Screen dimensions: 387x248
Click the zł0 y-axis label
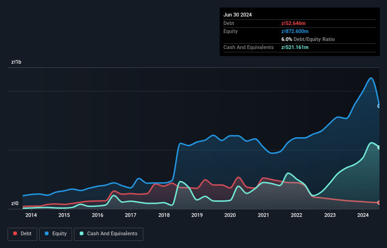pyautogui.click(x=15, y=204)
